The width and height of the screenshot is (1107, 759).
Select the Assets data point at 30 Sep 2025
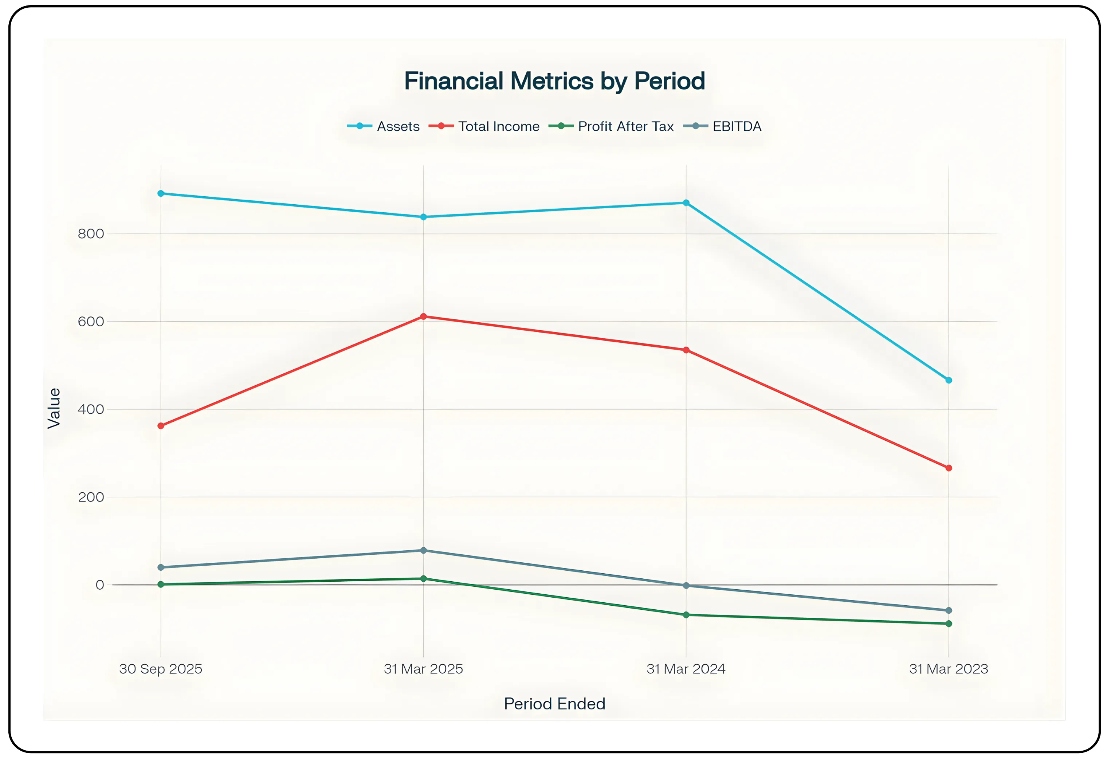161,194
